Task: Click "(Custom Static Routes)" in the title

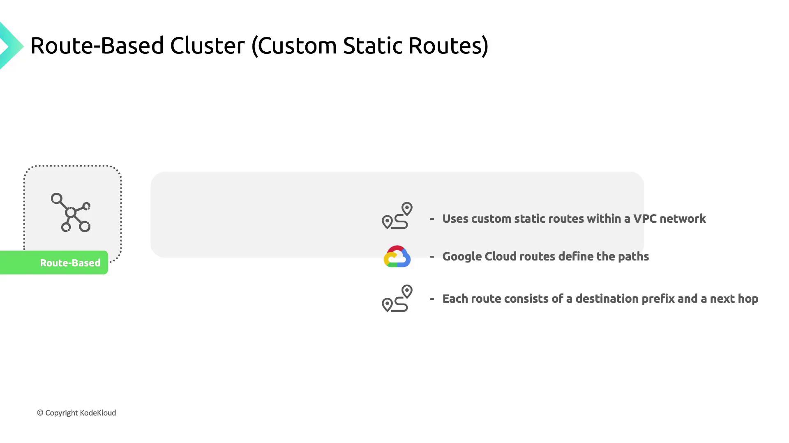Action: 370,45
